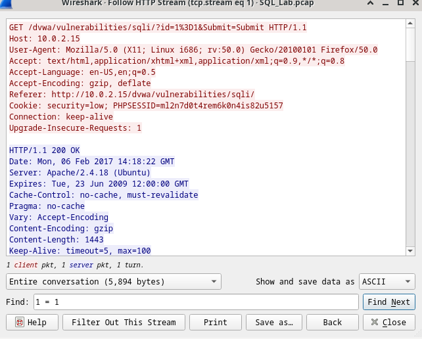This screenshot has width=422, height=339.
Task: Click the Help lifebuoy icon
Action: (x=20, y=322)
